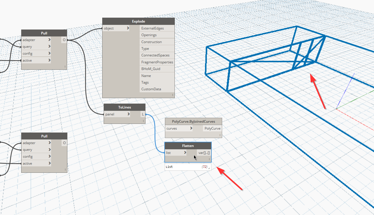Click the O output port on the upper Pull node
The width and height of the screenshot is (374, 215).
coord(64,40)
